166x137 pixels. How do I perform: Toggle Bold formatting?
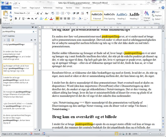[x=16, y=19]
